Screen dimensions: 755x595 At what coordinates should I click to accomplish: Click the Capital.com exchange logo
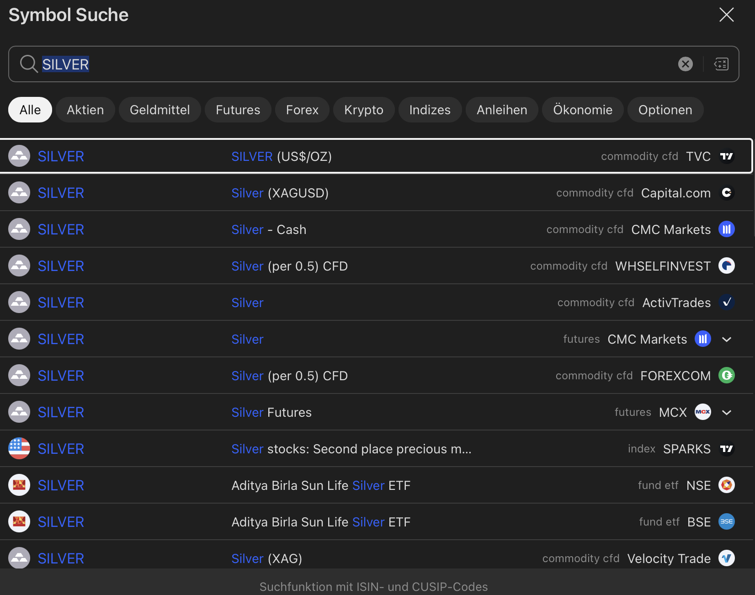tap(726, 193)
